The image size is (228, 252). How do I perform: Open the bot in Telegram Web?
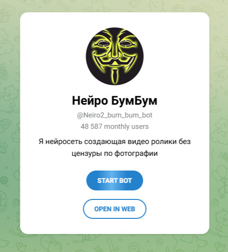114,209
